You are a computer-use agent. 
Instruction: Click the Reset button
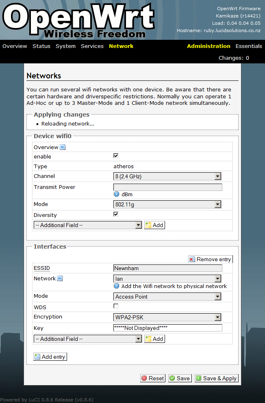point(153,378)
